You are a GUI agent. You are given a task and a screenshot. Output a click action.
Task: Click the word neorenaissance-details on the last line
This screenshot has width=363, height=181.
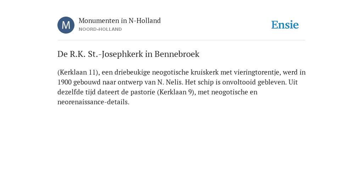pyautogui.click(x=93, y=102)
